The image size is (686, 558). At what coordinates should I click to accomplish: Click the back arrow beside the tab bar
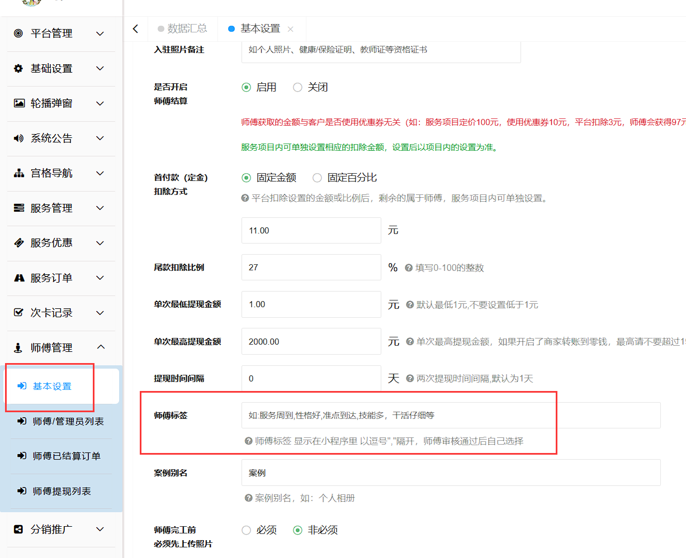(136, 28)
